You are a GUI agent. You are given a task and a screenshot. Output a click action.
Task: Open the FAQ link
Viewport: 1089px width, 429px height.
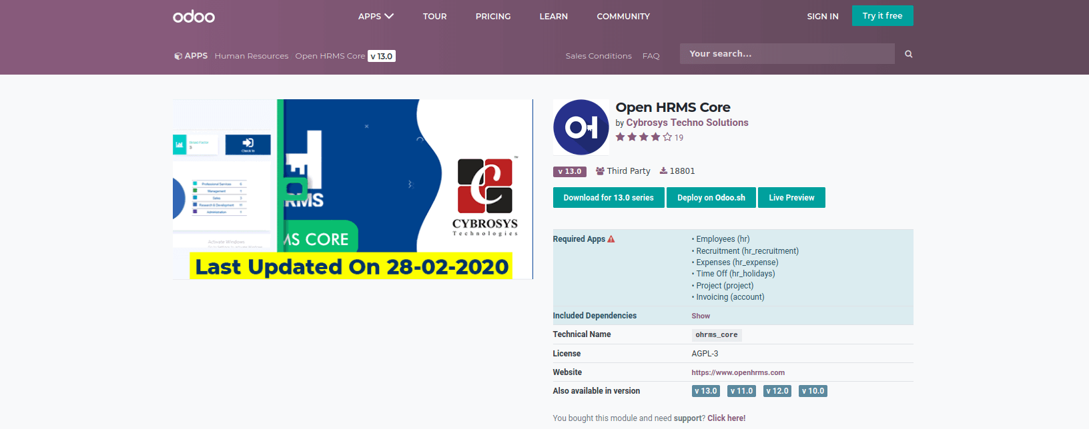(x=651, y=56)
